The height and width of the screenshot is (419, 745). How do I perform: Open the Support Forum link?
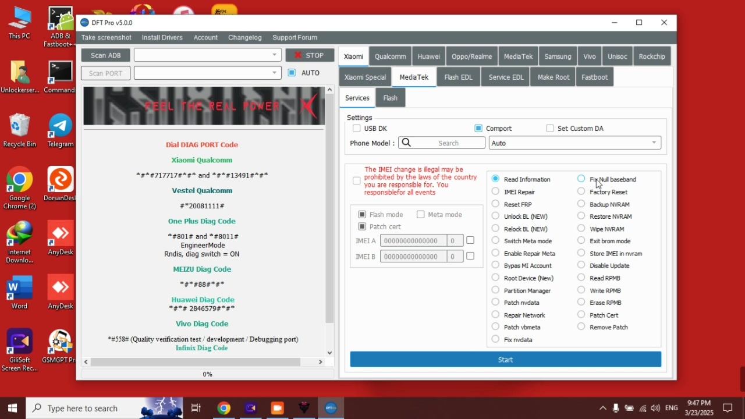[x=295, y=37]
